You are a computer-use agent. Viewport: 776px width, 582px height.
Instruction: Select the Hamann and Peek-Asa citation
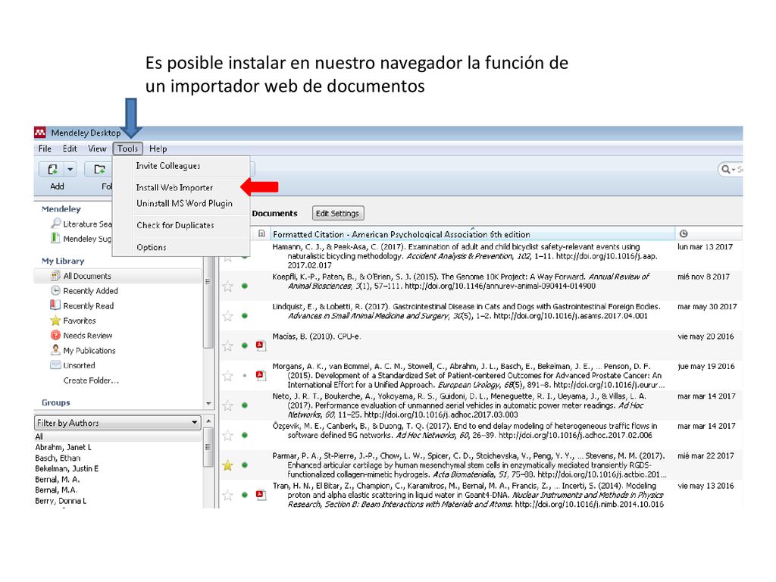[465, 256]
